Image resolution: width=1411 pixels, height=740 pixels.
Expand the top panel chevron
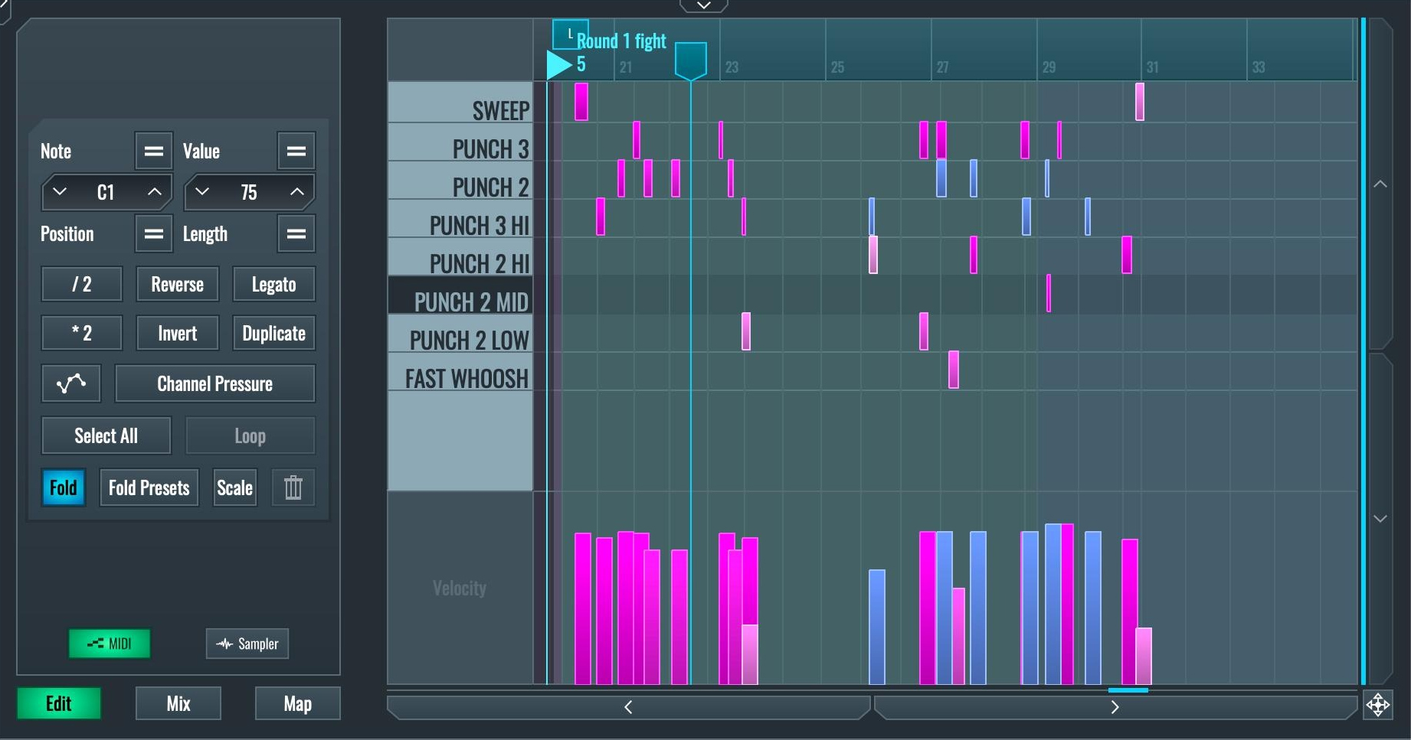(x=703, y=5)
